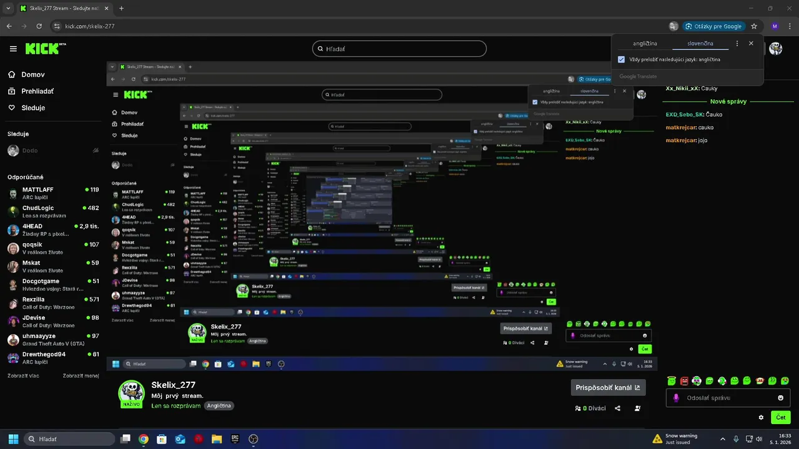Click Prispôsobiť kanál button

608,387
